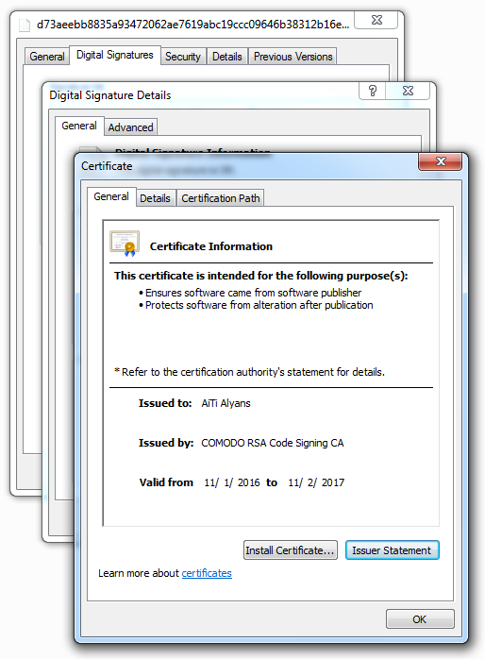Click the 'Certificate Information' heading
Image resolution: width=485 pixels, height=659 pixels.
click(x=211, y=246)
